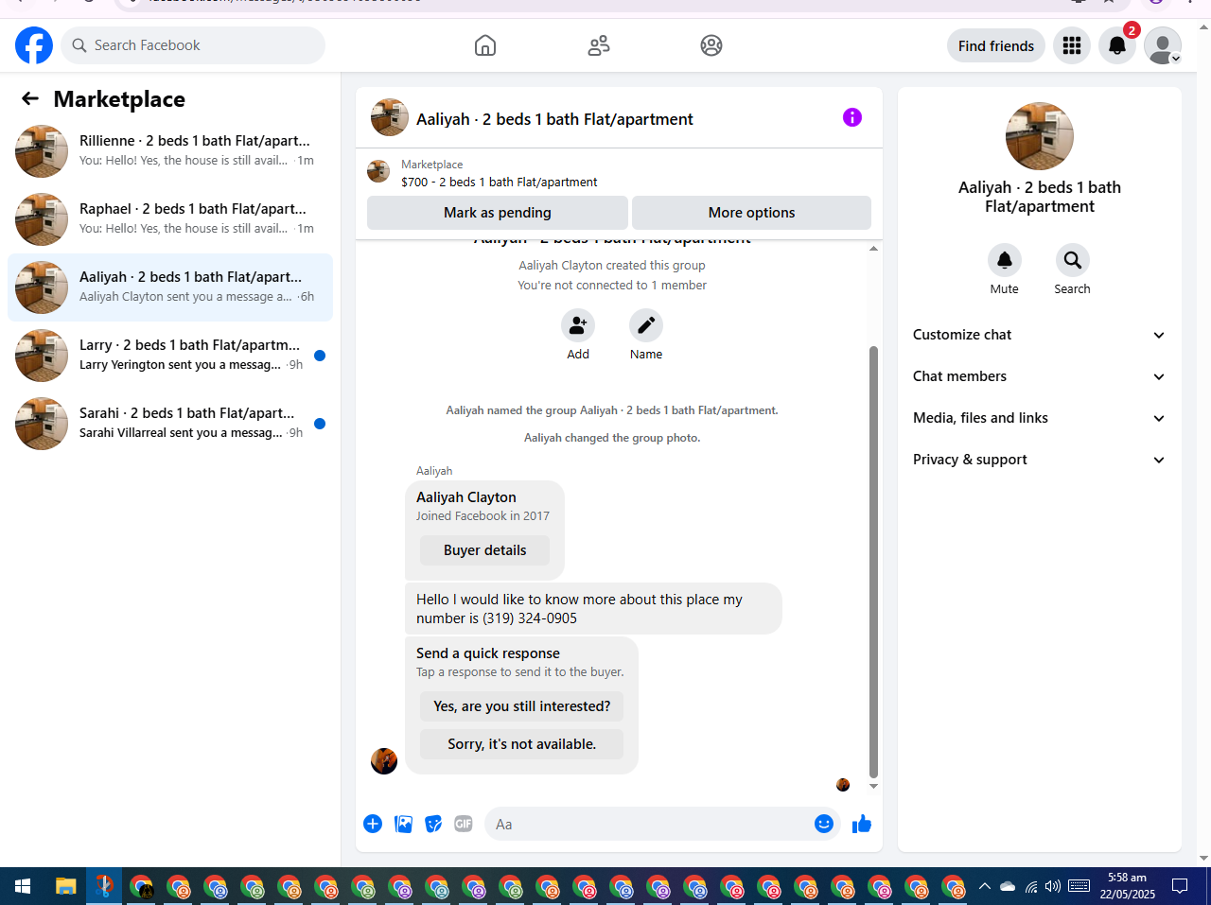Open More options for the listing
Viewport: 1211px width, 905px height.
tap(751, 213)
